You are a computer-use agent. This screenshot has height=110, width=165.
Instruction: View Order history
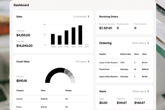pyautogui.click(x=139, y=43)
